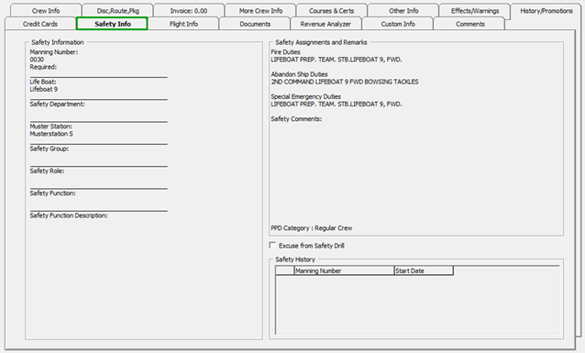Open History/Promotions tab

[x=546, y=10]
